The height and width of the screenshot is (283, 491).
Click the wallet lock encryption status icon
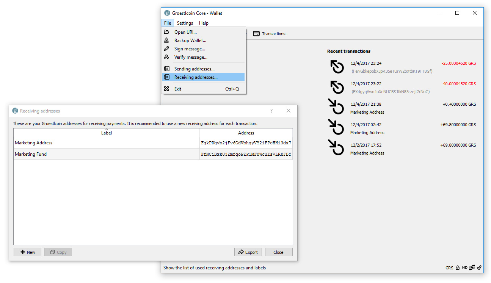(x=458, y=267)
